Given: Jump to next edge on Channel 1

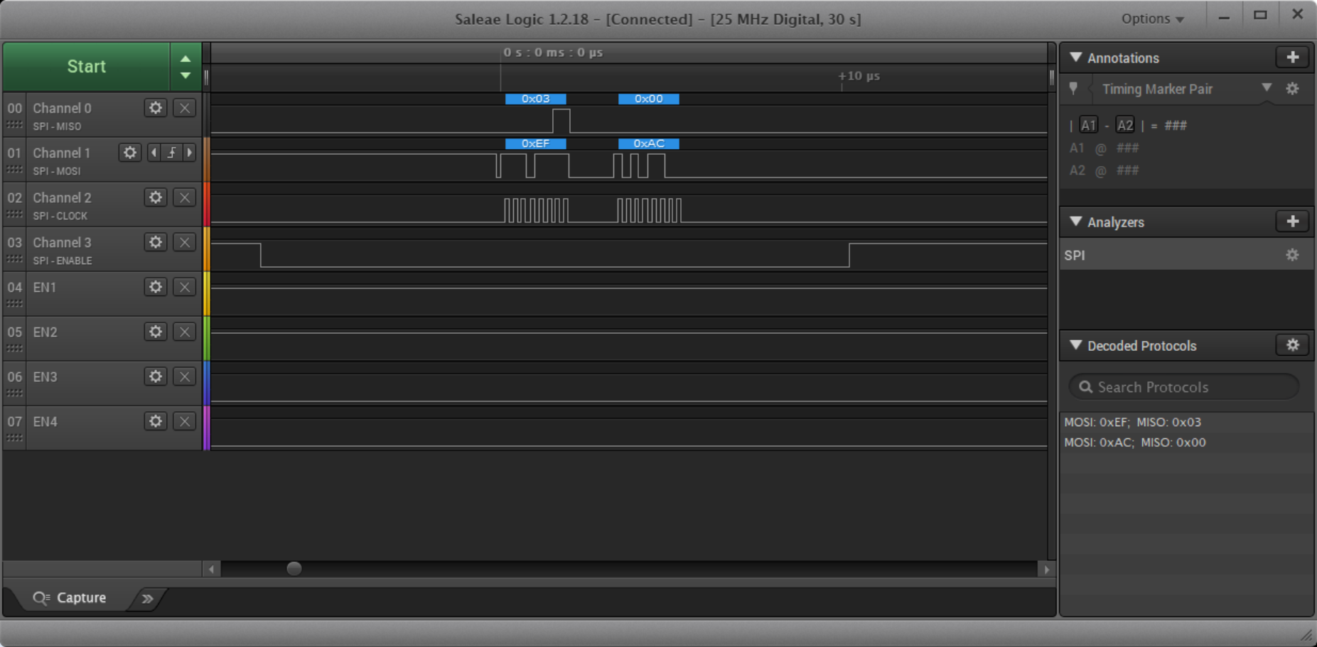Looking at the screenshot, I should 189,153.
